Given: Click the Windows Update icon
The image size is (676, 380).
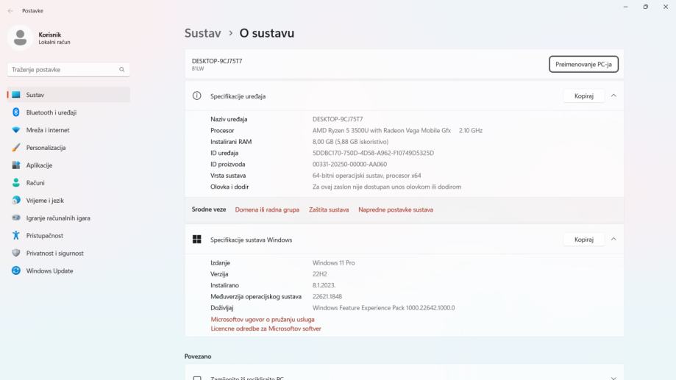Looking at the screenshot, I should click(x=16, y=271).
